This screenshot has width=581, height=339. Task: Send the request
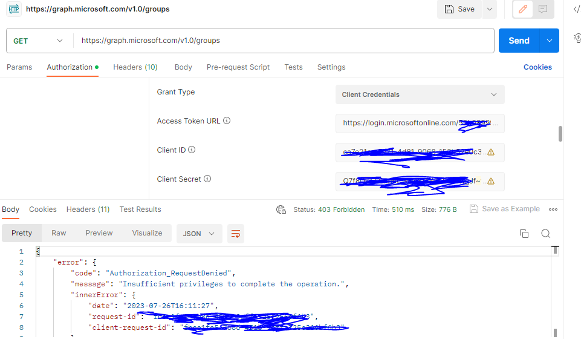519,41
